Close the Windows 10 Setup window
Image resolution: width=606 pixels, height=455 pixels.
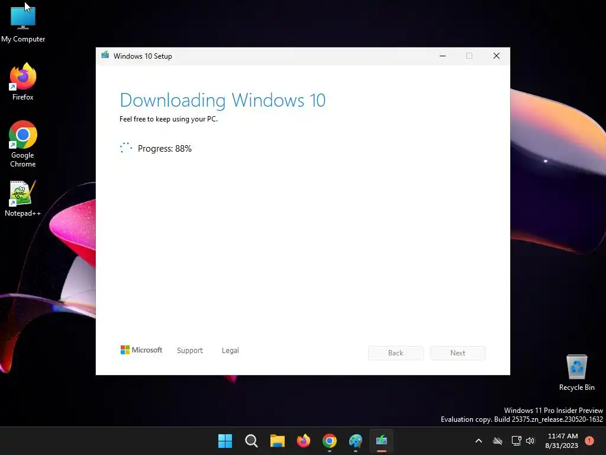[x=497, y=56]
